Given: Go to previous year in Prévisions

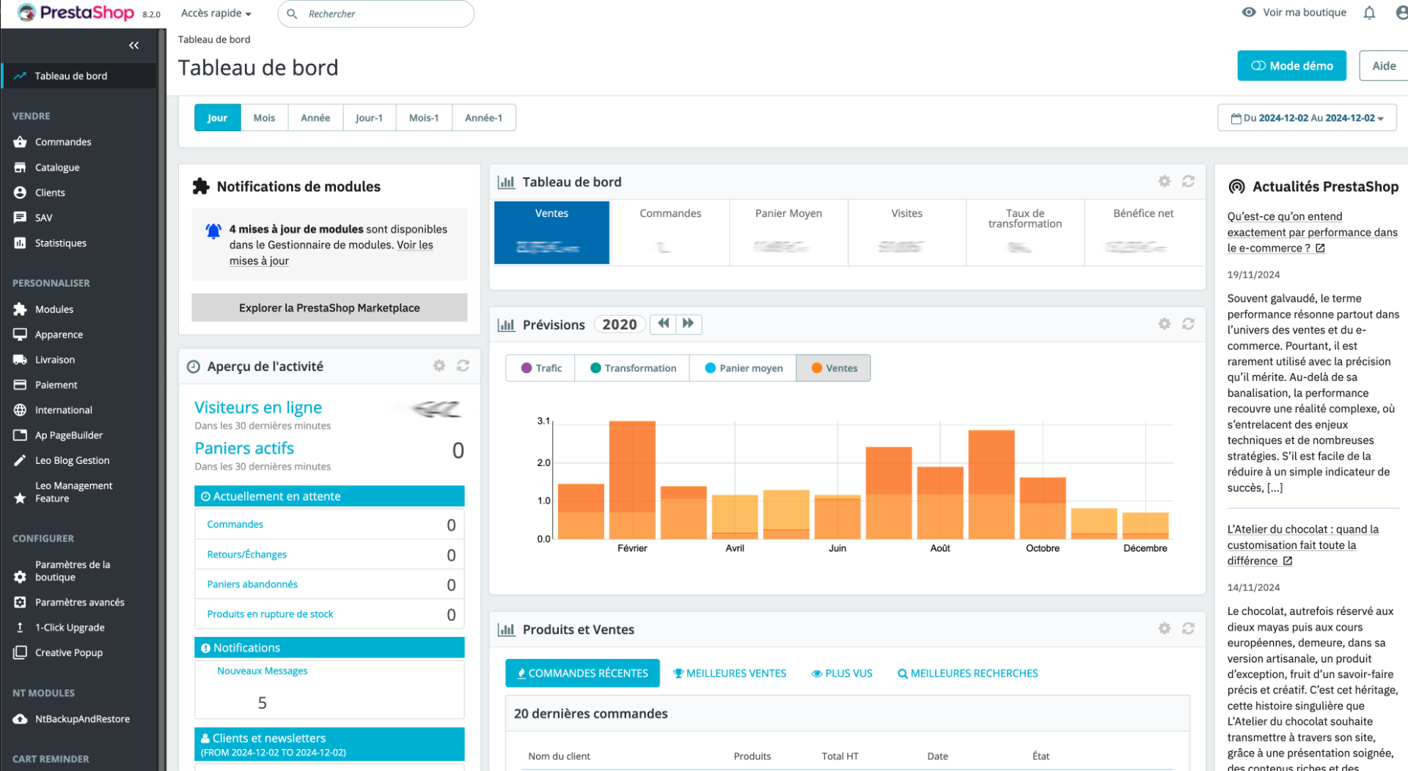Looking at the screenshot, I should [663, 323].
